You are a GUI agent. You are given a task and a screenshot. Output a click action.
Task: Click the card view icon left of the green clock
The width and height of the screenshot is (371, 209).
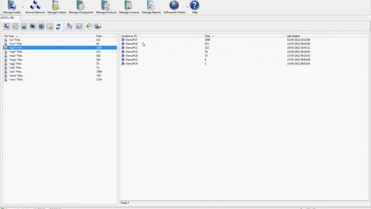pos(79,26)
